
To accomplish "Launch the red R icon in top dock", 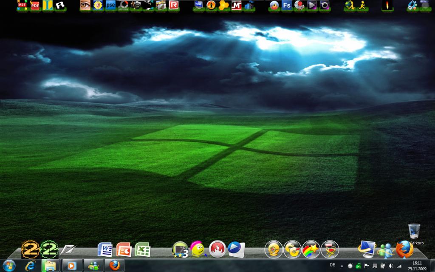I will pyautogui.click(x=173, y=5).
